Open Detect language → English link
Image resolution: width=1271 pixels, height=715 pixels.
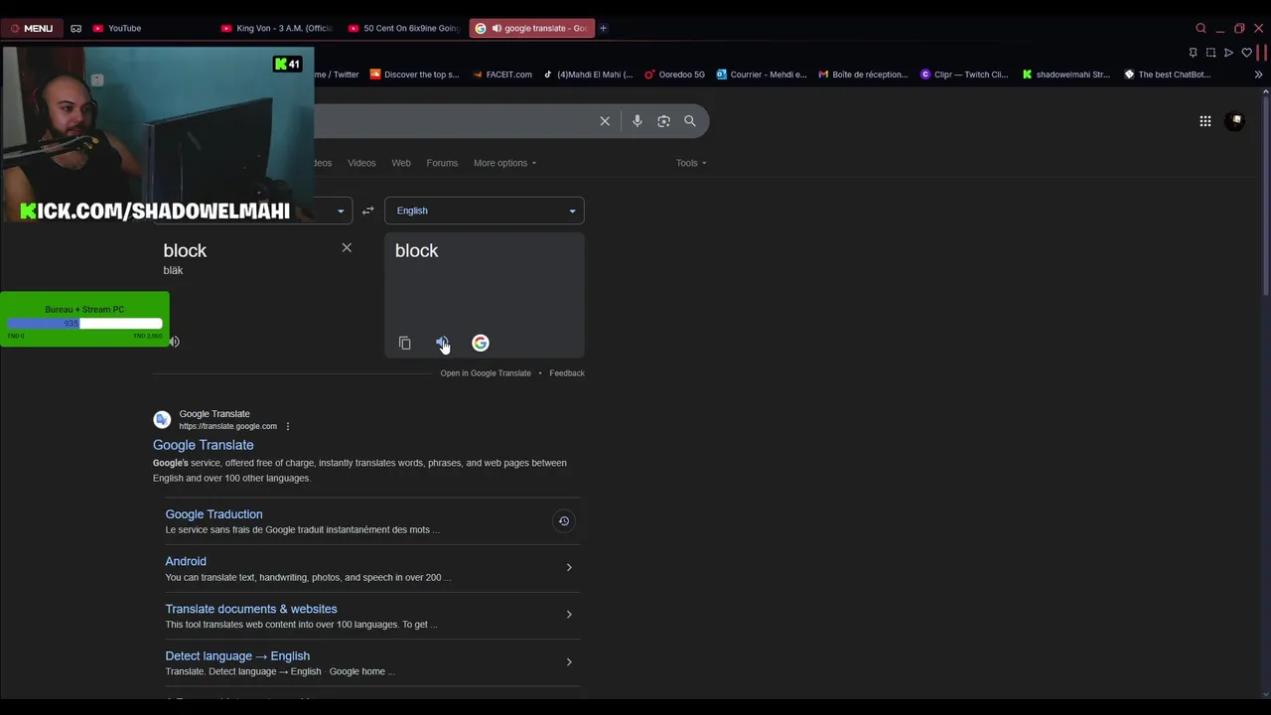tap(237, 656)
